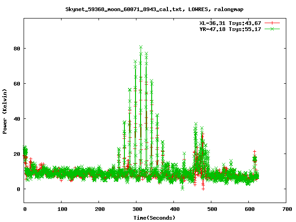Click the x-axis tick label 300
The width and height of the screenshot is (296, 222).
point(137,209)
